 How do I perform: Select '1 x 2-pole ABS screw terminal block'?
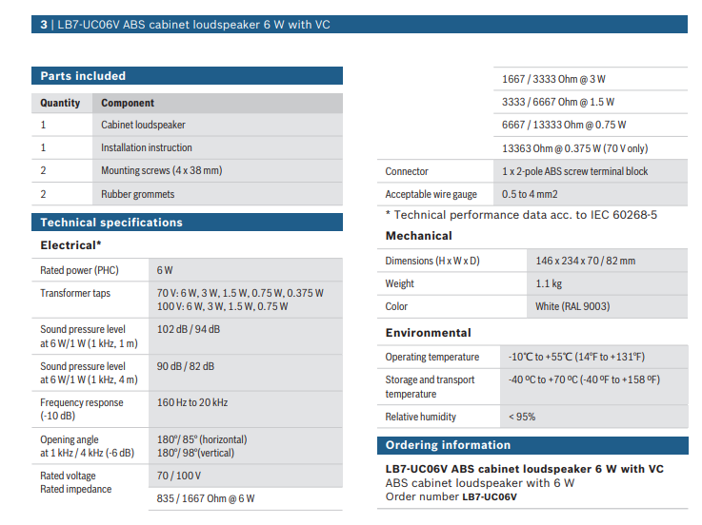point(575,171)
